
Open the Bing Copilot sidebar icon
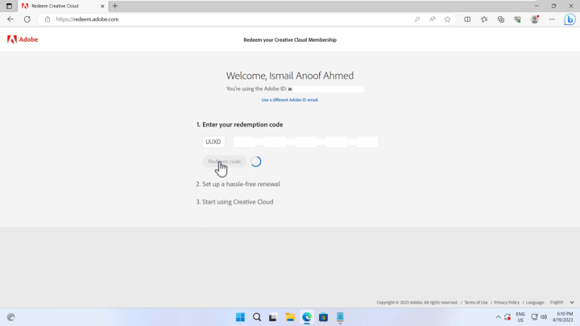click(x=570, y=19)
